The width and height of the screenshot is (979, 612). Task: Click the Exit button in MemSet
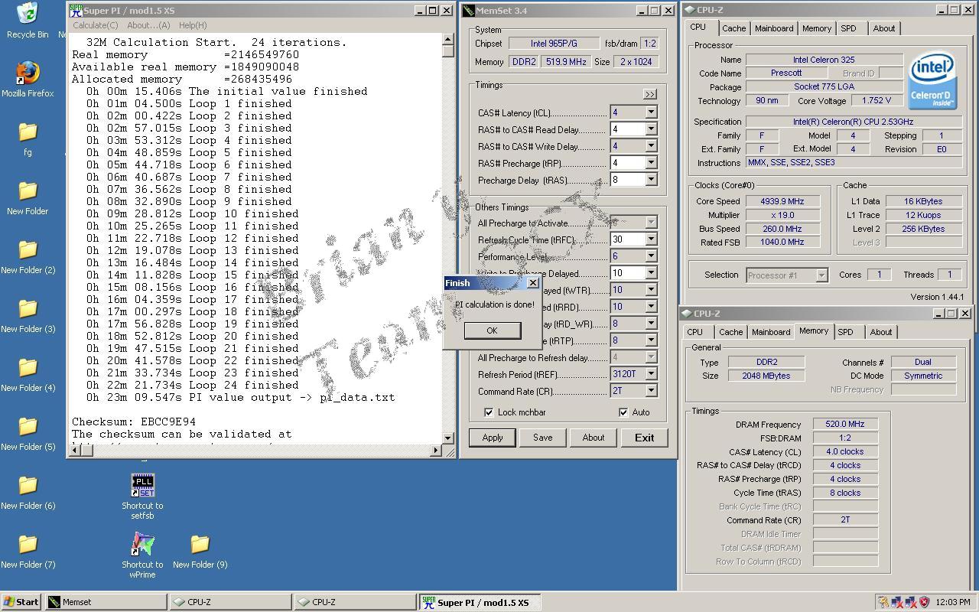pos(644,438)
